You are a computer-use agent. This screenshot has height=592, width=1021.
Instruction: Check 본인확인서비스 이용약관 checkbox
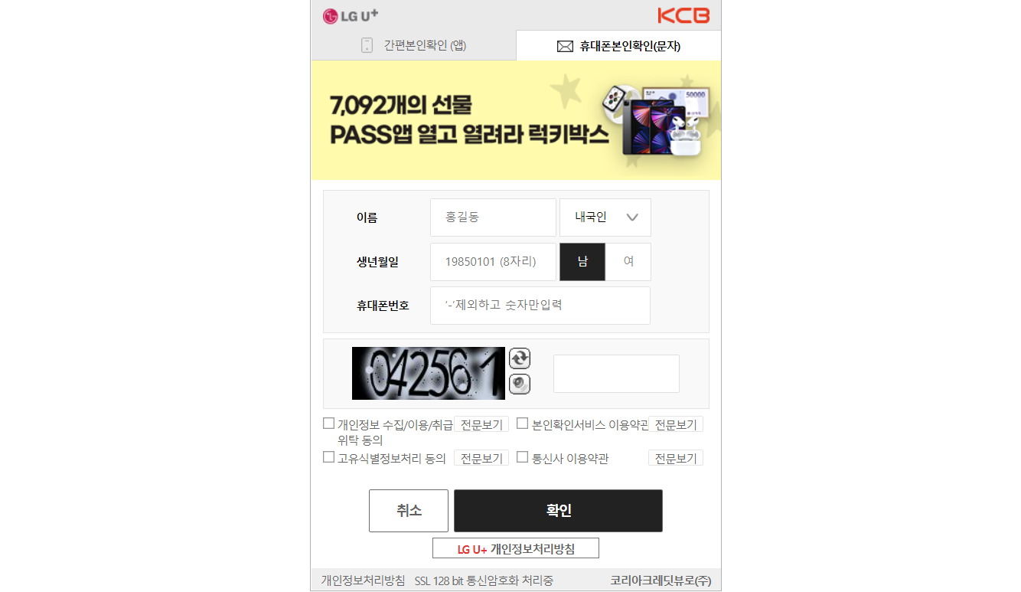tap(523, 423)
